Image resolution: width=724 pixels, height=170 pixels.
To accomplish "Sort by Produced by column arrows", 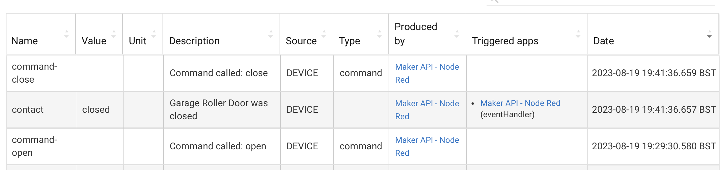I will pyautogui.click(x=457, y=34).
